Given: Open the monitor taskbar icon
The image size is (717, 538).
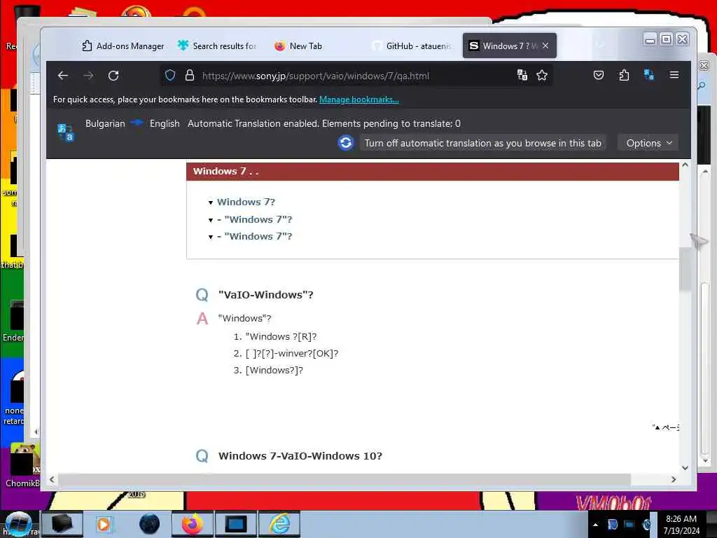Looking at the screenshot, I should 236,524.
